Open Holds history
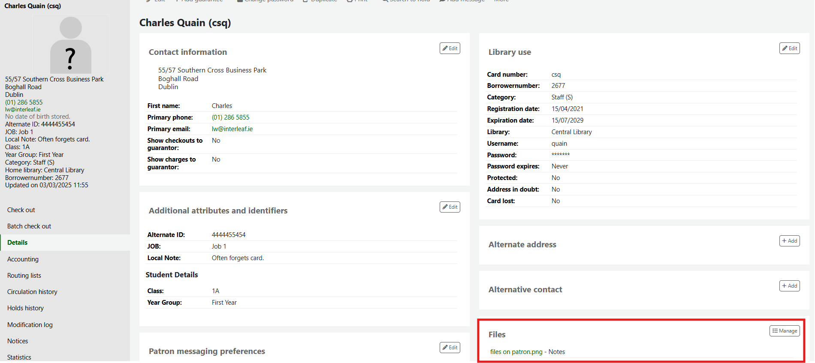Image resolution: width=815 pixels, height=363 pixels. [25, 308]
